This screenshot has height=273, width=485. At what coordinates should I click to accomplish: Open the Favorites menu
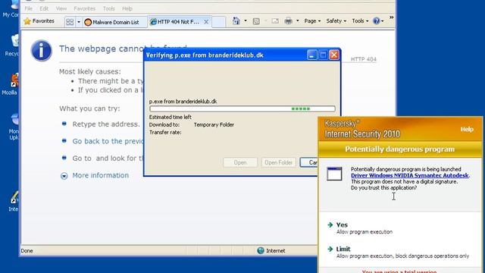[84, 8]
